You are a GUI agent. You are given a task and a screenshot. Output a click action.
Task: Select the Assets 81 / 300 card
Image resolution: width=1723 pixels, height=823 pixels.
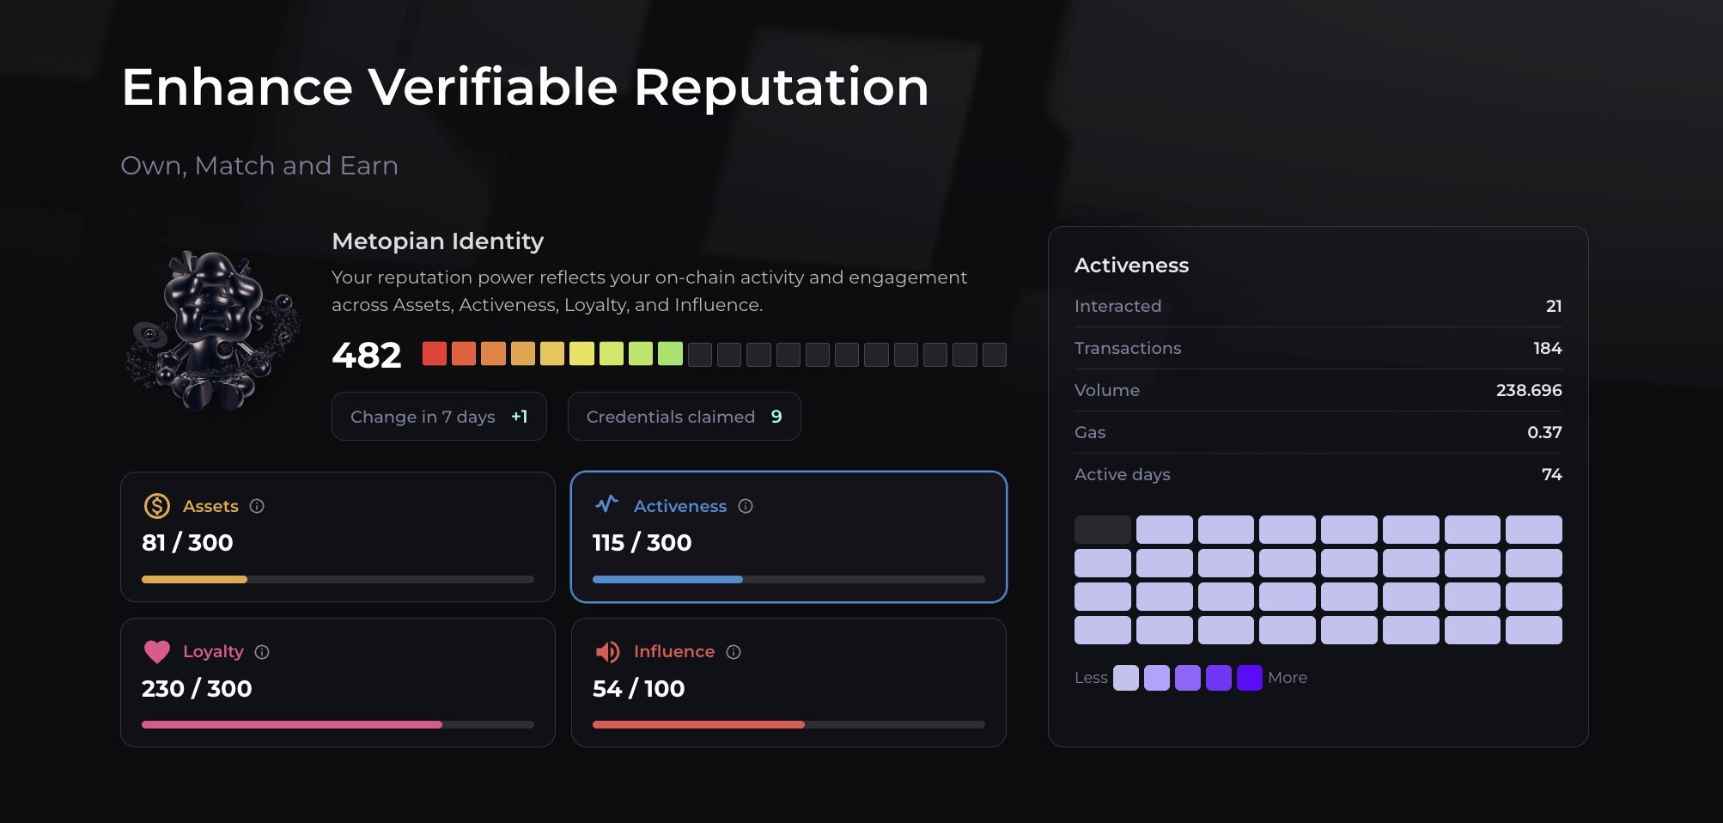click(338, 537)
